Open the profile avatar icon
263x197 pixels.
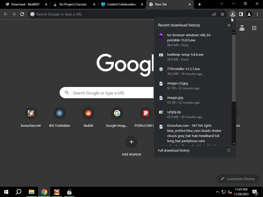(x=249, y=14)
